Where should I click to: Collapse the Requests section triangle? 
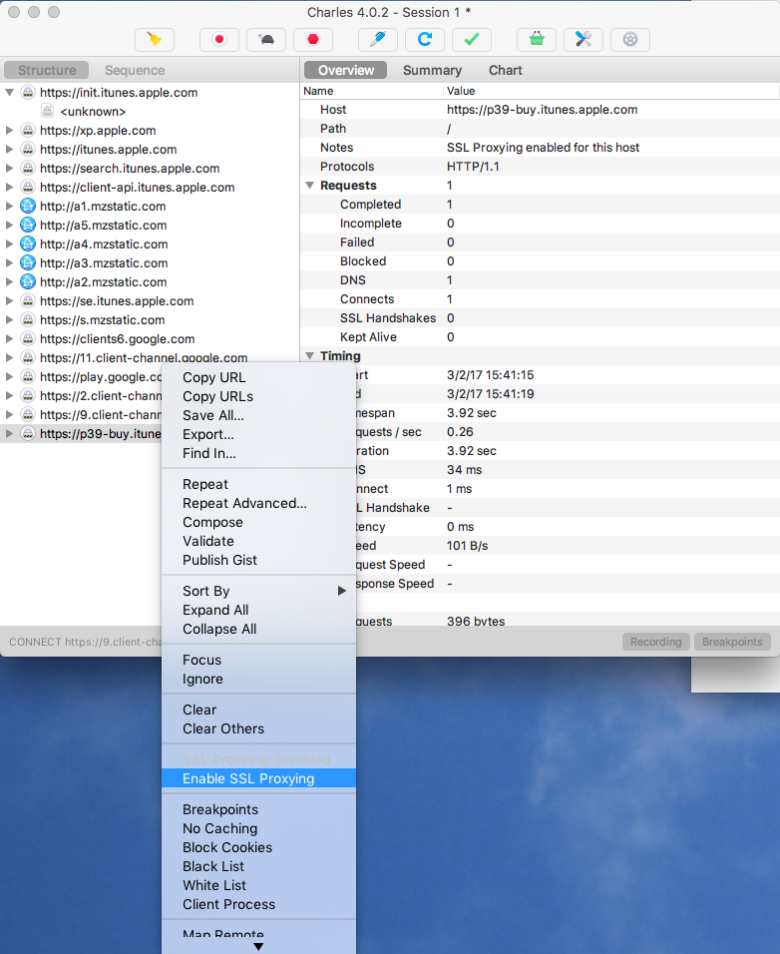[310, 186]
